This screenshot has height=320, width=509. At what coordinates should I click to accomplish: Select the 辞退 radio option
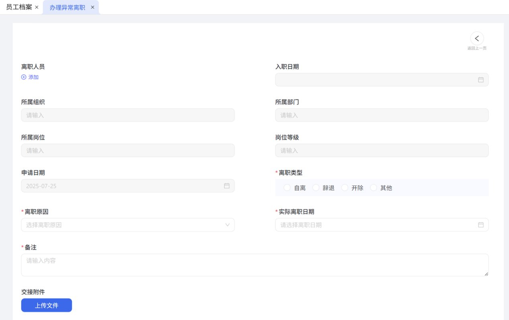[x=316, y=188]
